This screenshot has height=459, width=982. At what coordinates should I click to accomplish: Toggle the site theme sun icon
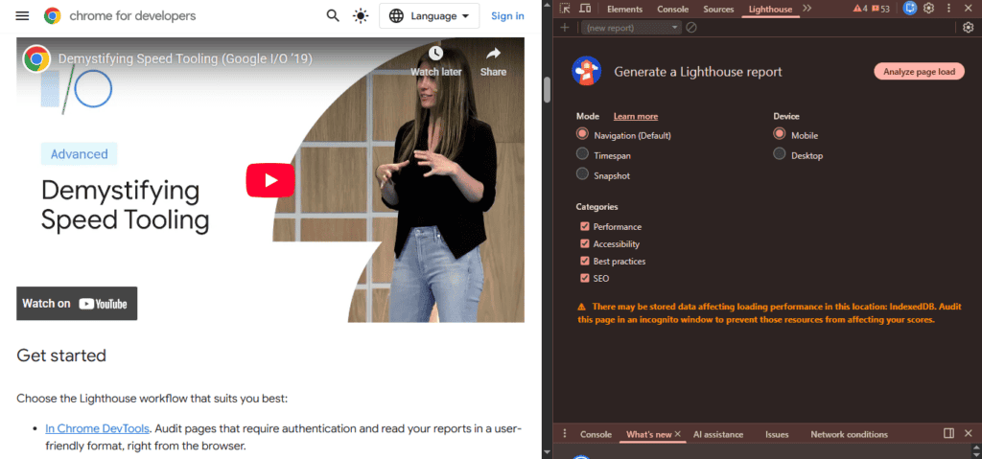coord(361,15)
